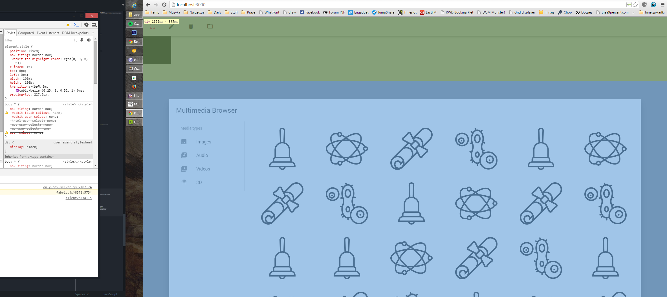Select the Images media type
The width and height of the screenshot is (667, 297).
204,142
